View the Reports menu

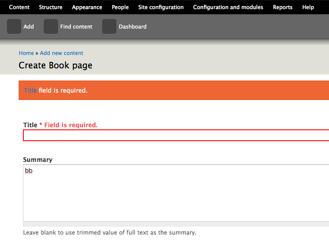pyautogui.click(x=282, y=7)
